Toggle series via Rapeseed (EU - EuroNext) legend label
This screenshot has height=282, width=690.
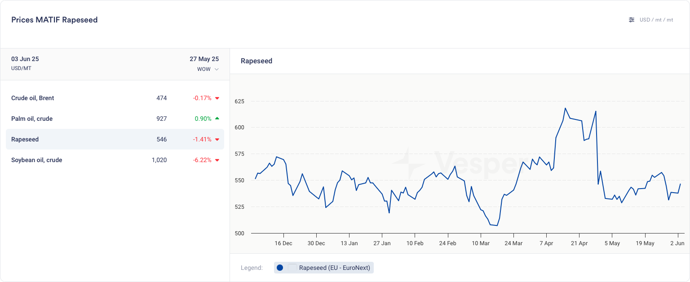click(x=334, y=268)
